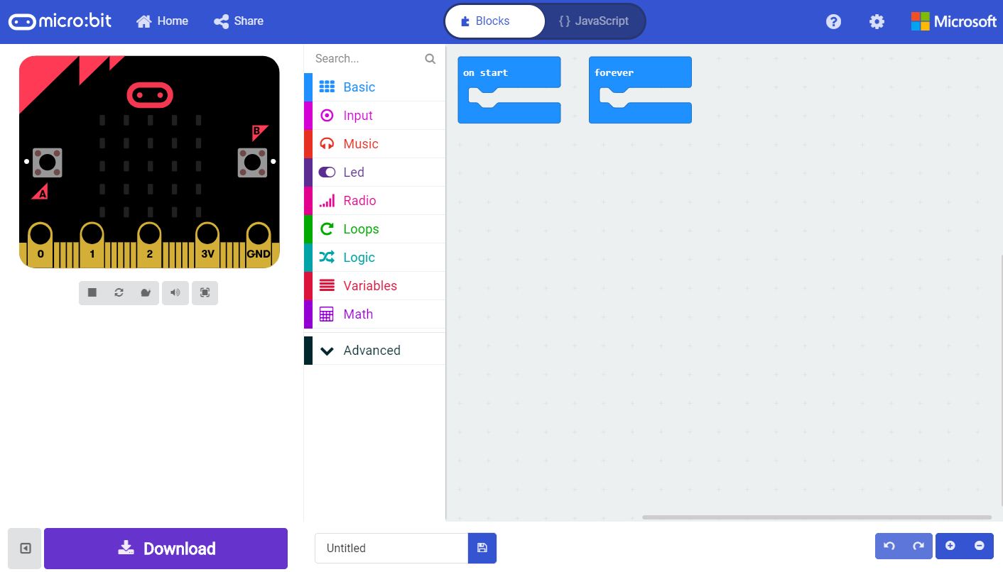Open the settings gear menu
The width and height of the screenshot is (1003, 572).
[877, 21]
